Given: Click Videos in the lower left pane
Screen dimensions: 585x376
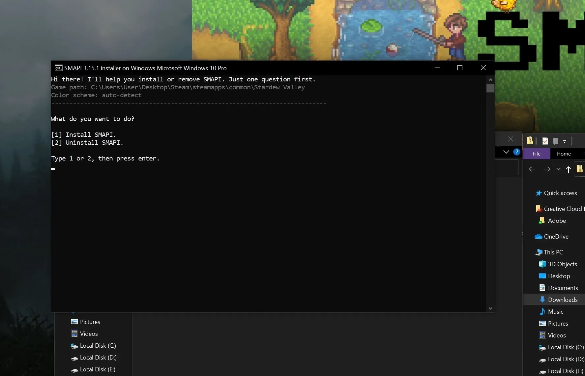Looking at the screenshot, I should (x=88, y=333).
